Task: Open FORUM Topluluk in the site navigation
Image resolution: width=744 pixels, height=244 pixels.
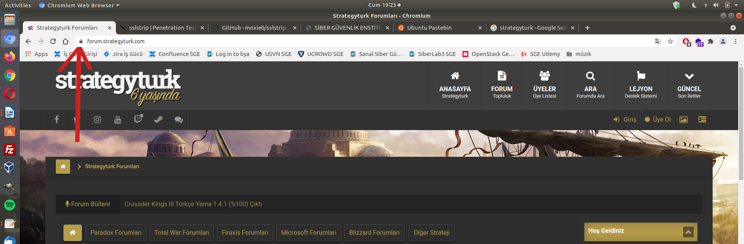Action: point(502,86)
